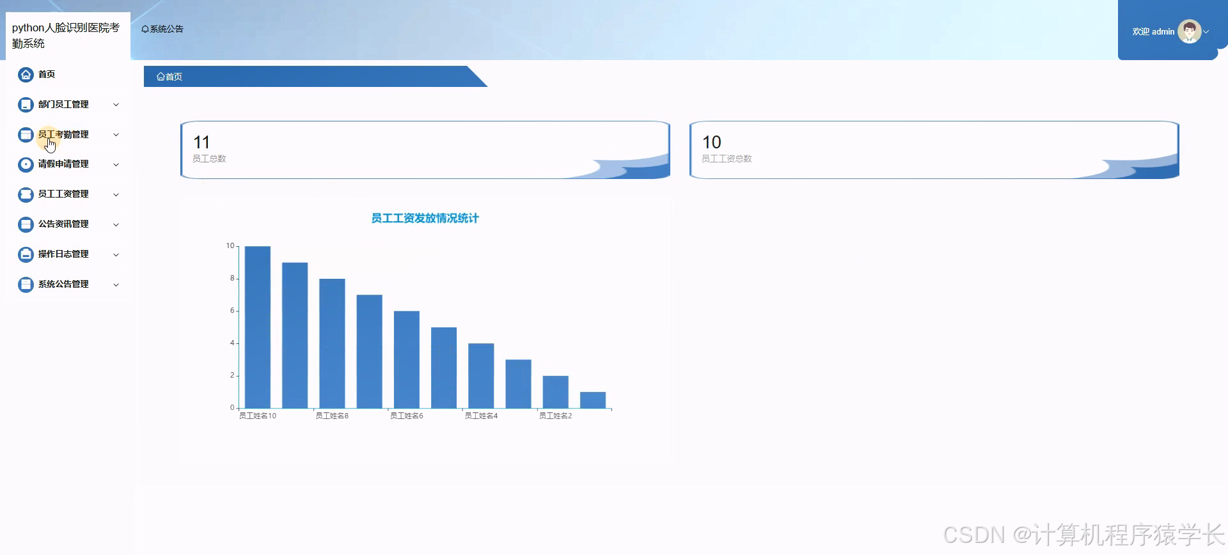Click the 员工工资管理 sidebar icon

(x=26, y=194)
